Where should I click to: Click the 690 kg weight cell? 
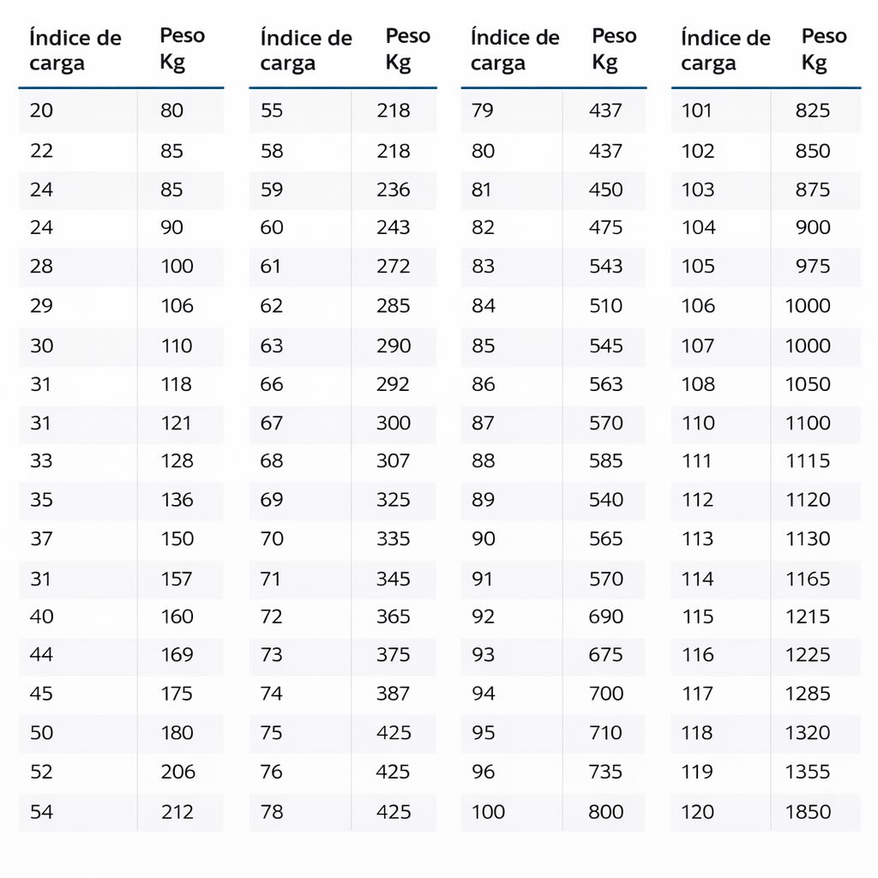click(605, 616)
